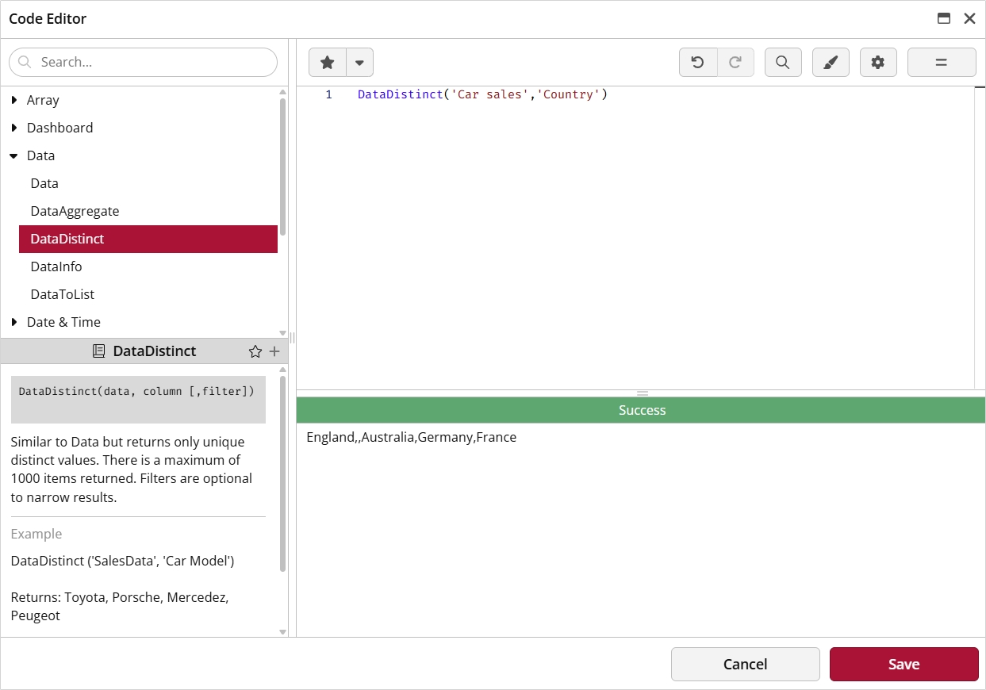
Task: Click the function search field
Action: point(144,62)
